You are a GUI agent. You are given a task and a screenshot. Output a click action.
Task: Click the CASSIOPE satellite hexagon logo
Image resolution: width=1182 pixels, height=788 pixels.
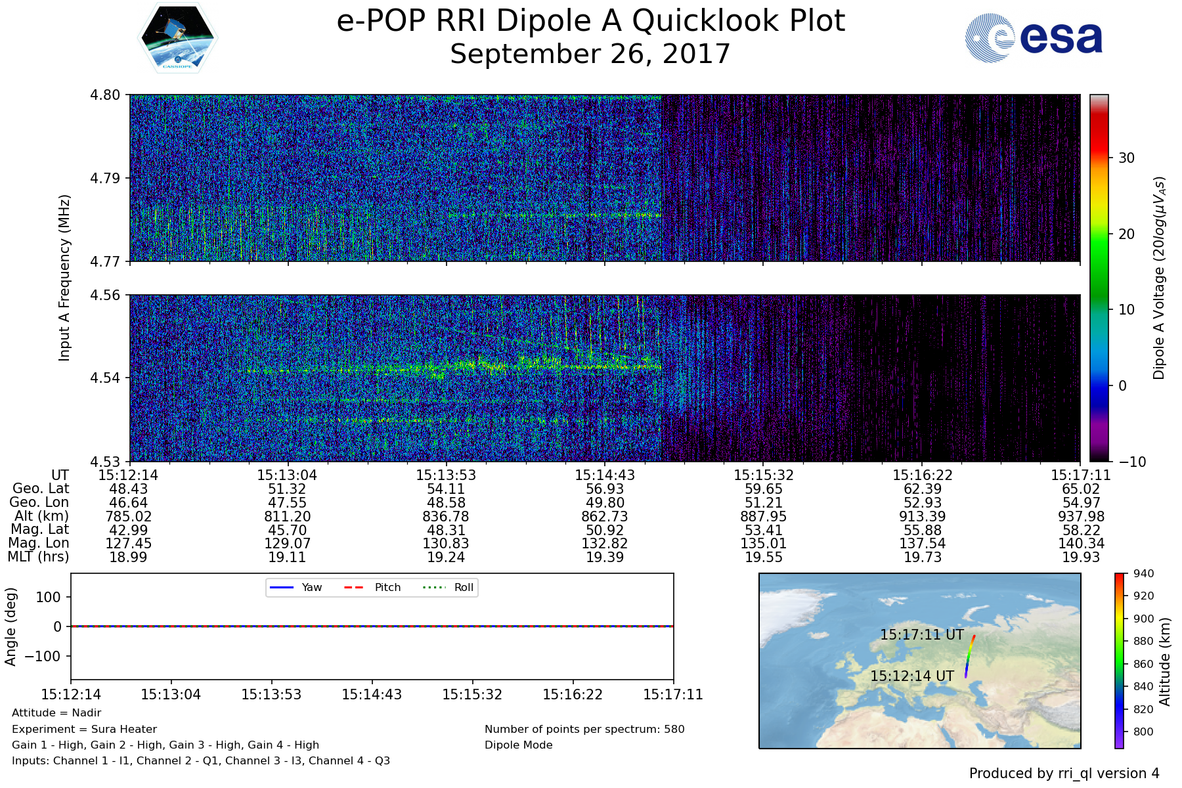[177, 37]
